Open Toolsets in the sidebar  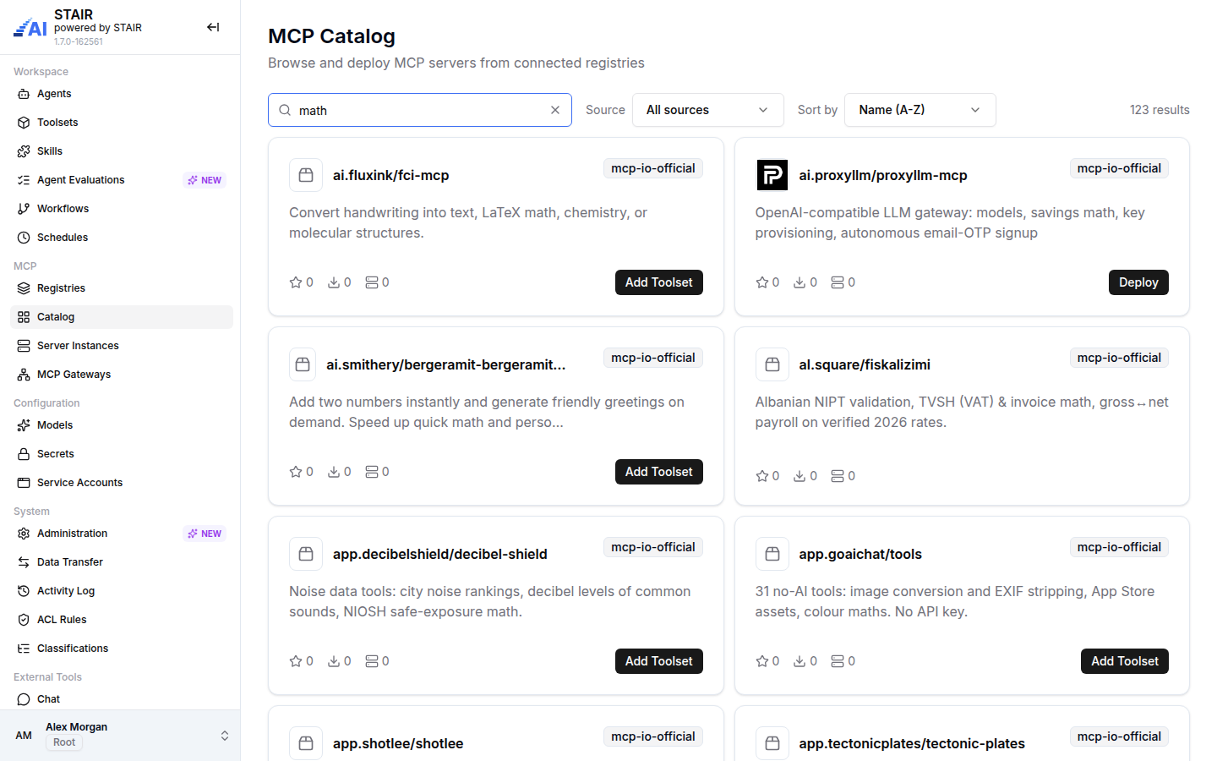click(122, 123)
